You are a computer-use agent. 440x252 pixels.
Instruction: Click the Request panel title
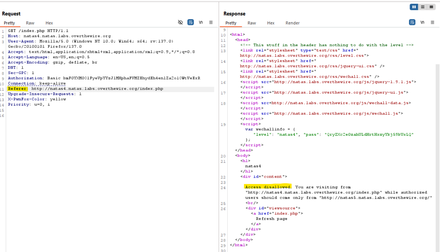click(11, 14)
